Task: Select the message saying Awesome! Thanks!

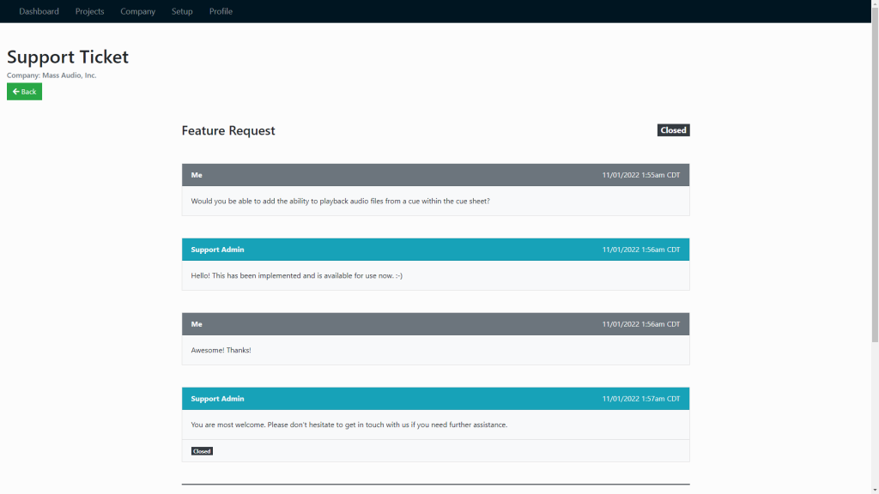Action: (220, 349)
